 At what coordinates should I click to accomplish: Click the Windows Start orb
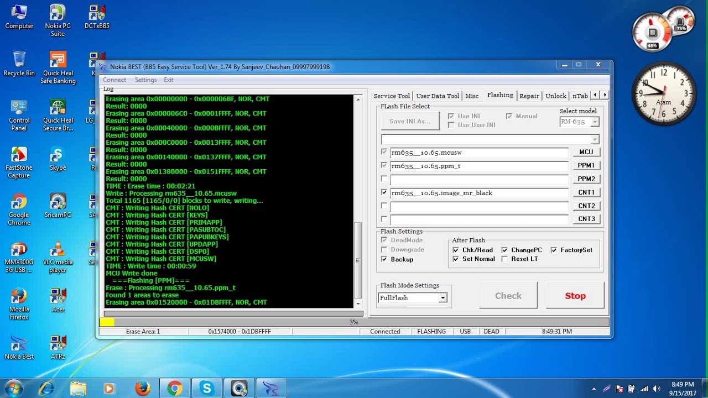(13, 388)
